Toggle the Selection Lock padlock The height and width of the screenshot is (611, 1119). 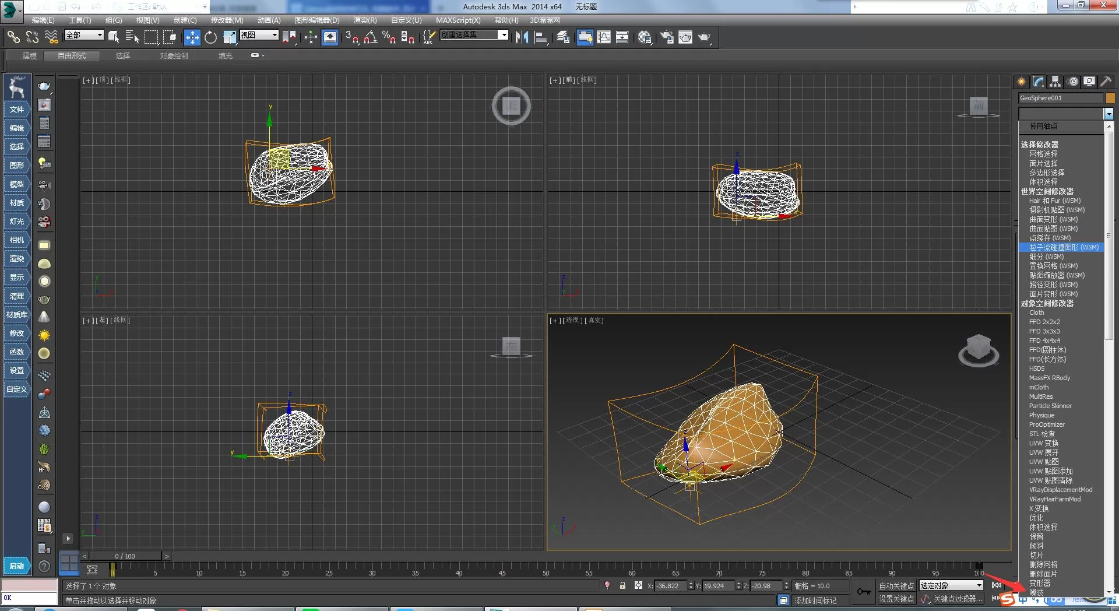[622, 585]
